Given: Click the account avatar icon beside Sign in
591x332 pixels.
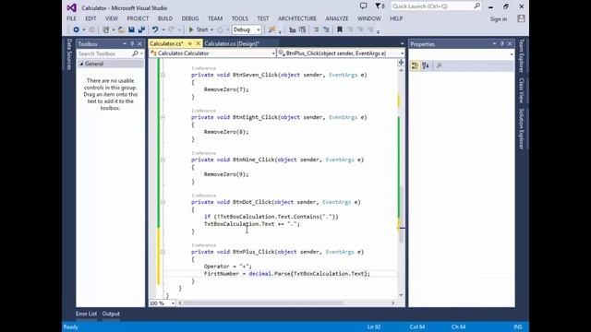Looking at the screenshot, I should click(521, 18).
